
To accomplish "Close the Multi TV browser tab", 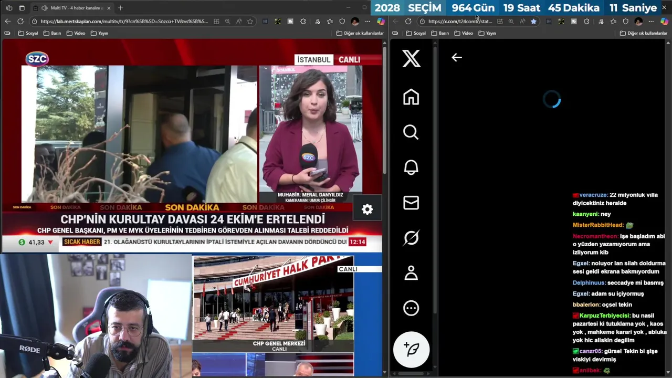I will coord(109,8).
